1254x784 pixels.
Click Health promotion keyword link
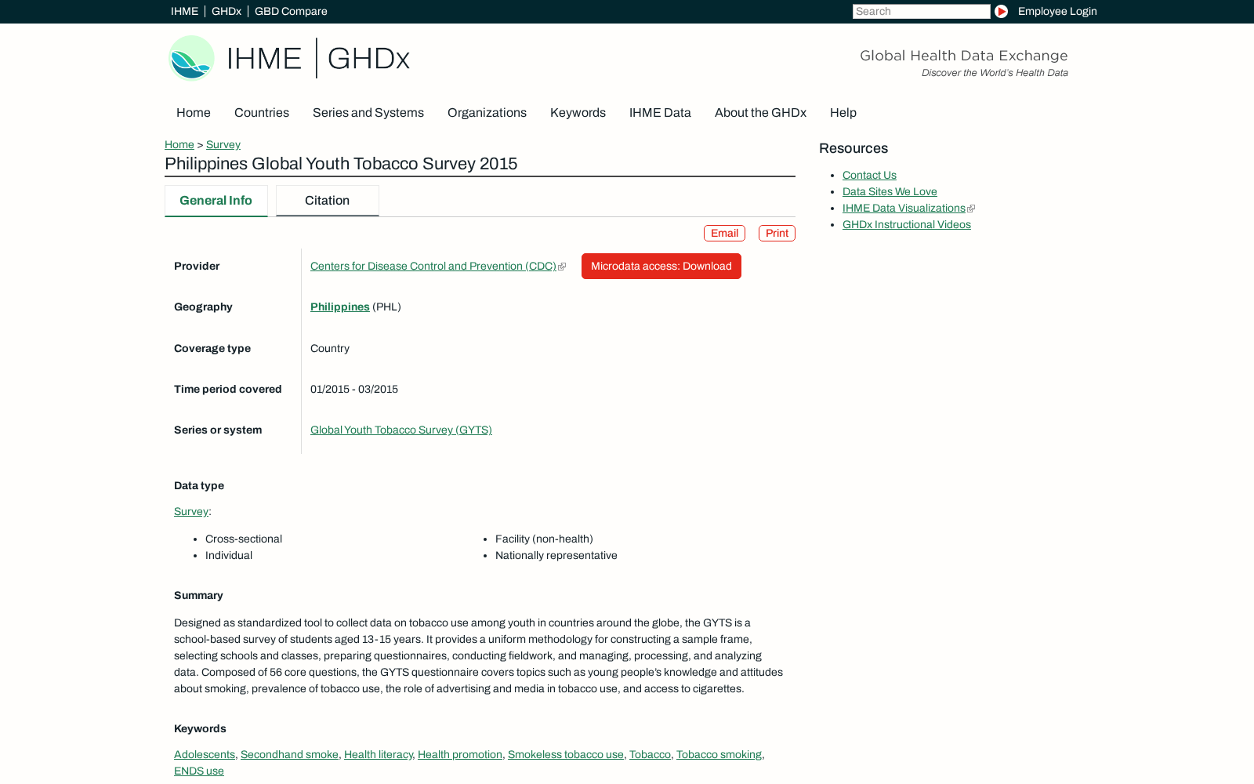[460, 754]
